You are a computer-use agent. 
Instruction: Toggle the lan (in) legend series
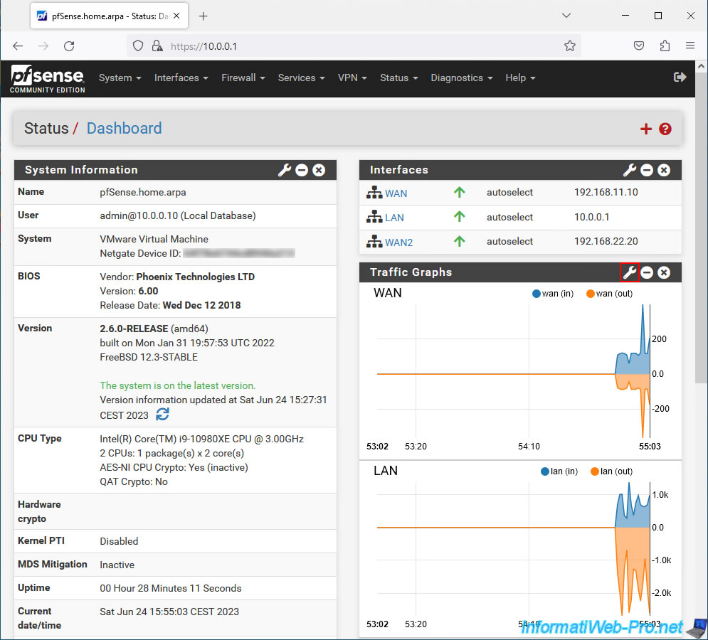tap(559, 471)
